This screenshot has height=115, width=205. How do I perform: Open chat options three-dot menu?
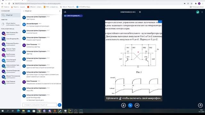[x=60, y=11]
